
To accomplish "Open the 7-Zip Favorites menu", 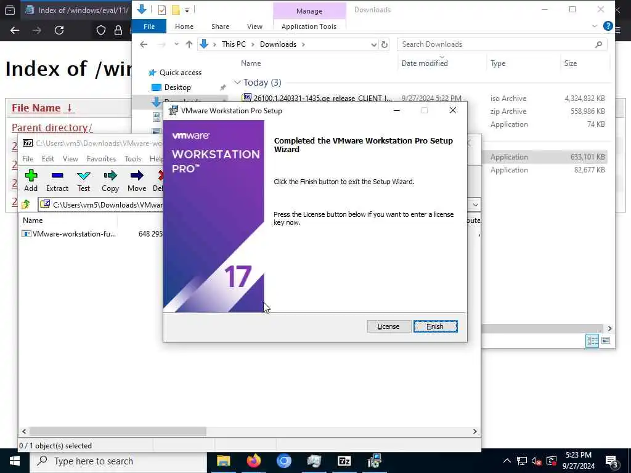I will [x=101, y=158].
